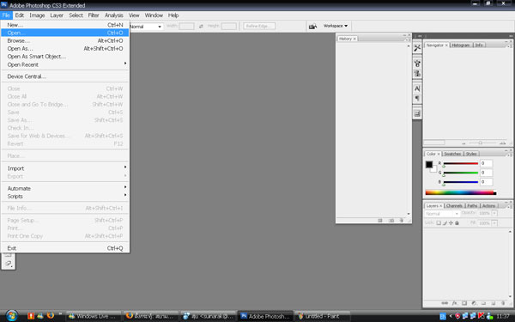The image size is (515, 322).
Task: Switch to the Paths tab
Action: (472, 206)
